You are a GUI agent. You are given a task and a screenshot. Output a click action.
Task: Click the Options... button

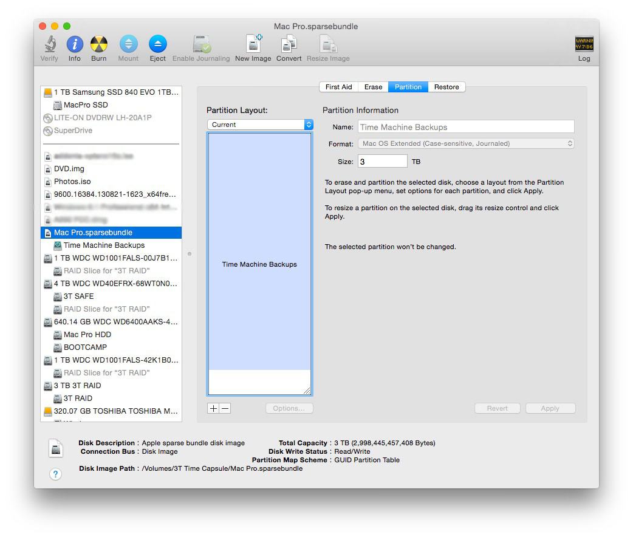tap(289, 408)
